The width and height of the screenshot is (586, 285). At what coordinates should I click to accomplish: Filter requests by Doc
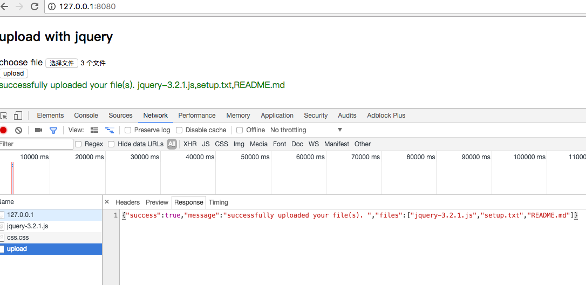click(x=297, y=144)
